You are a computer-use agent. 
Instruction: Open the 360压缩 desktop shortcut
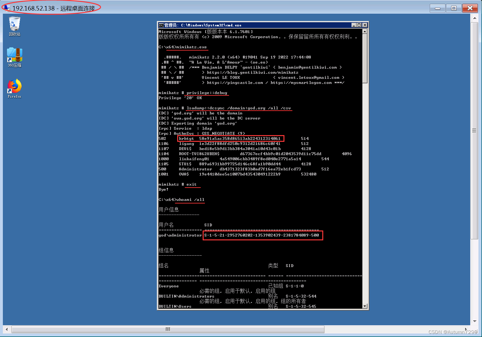14,57
